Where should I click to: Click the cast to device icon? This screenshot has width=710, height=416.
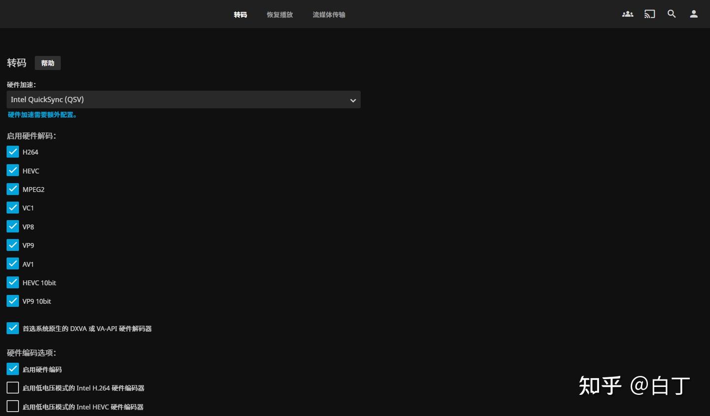point(650,14)
